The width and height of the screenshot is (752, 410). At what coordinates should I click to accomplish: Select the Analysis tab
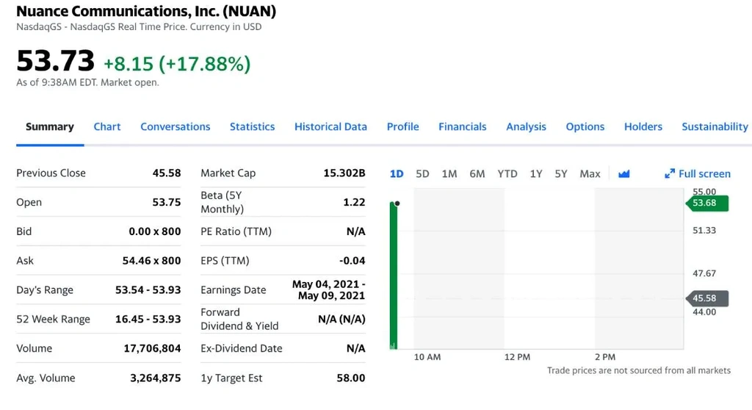(526, 126)
